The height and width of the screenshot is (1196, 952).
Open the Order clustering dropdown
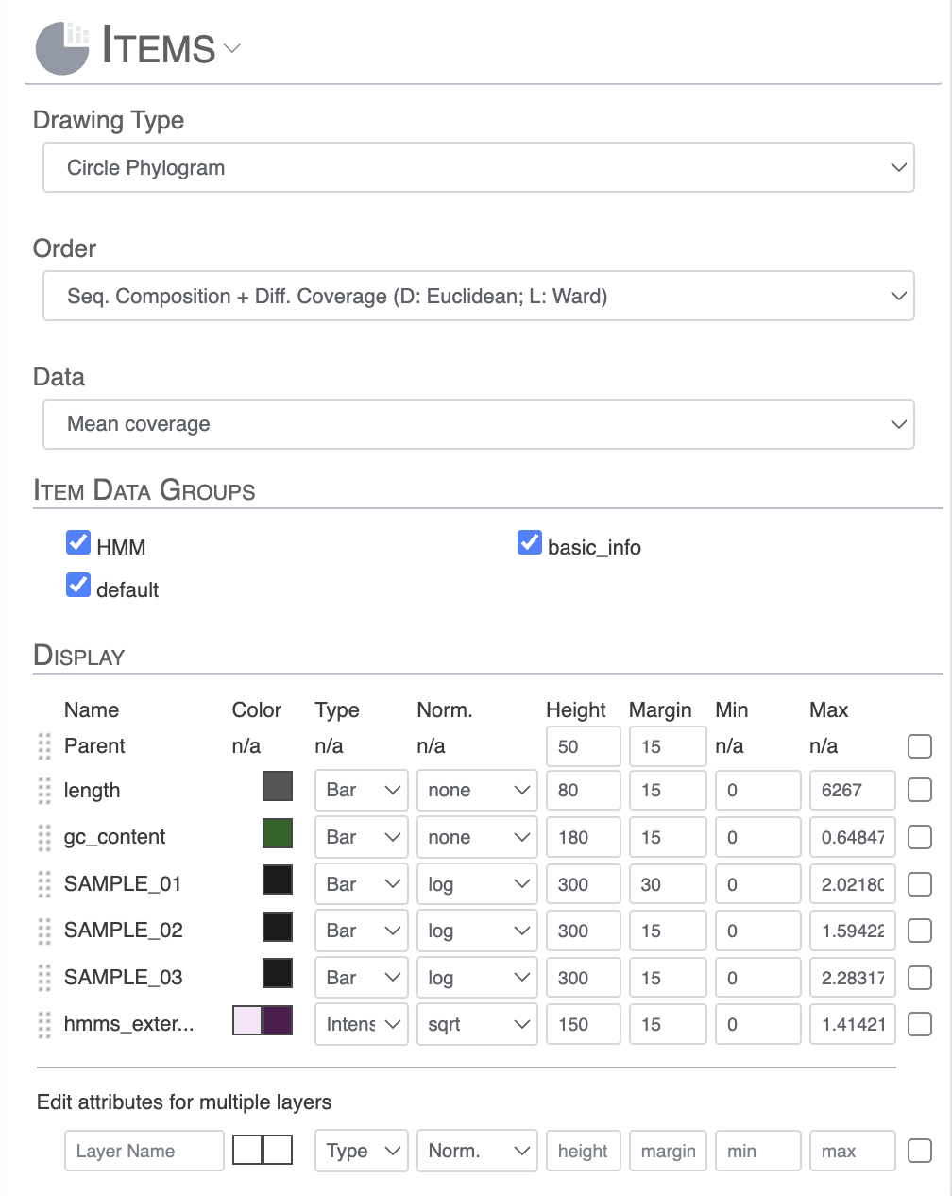pyautogui.click(x=478, y=297)
